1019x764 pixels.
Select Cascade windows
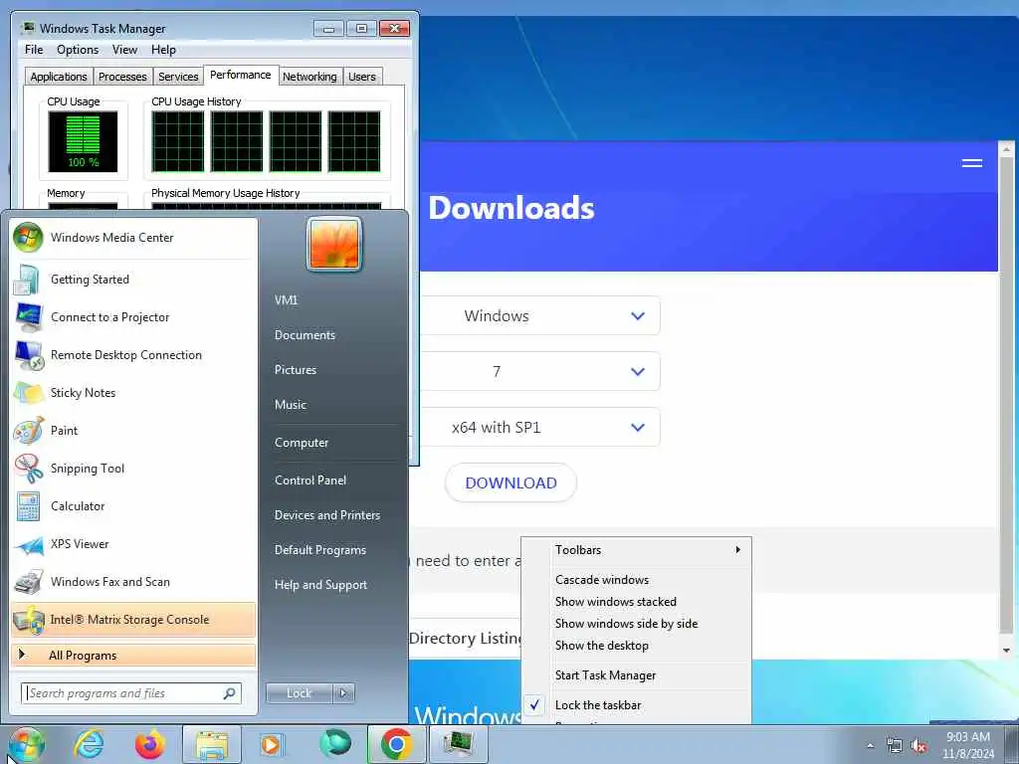tap(636, 580)
